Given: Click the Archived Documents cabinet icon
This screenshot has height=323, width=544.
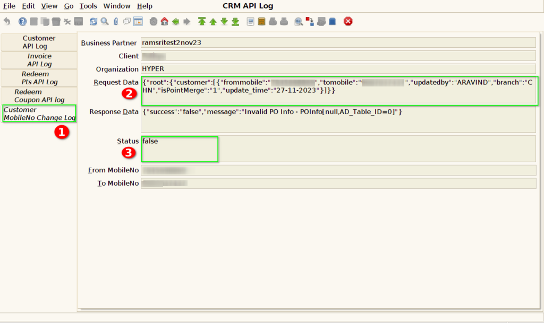Looking at the screenshot, I should tap(261, 21).
